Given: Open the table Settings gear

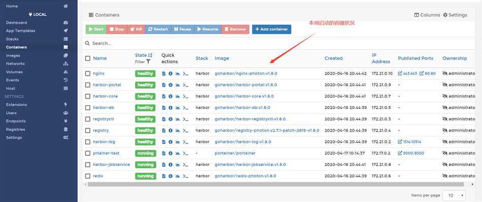Looking at the screenshot, I should [x=455, y=15].
